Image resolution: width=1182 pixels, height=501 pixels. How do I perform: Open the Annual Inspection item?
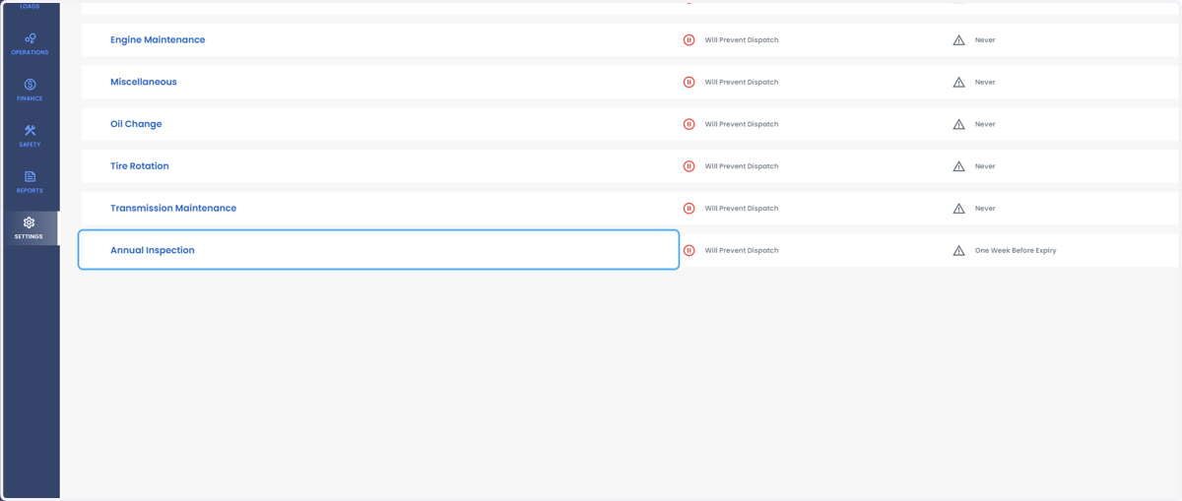click(x=153, y=250)
